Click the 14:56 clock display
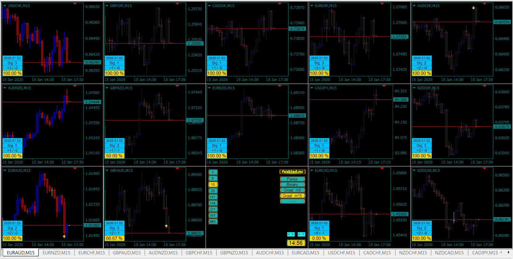Screen dimensions: 513x259 coord(296,243)
